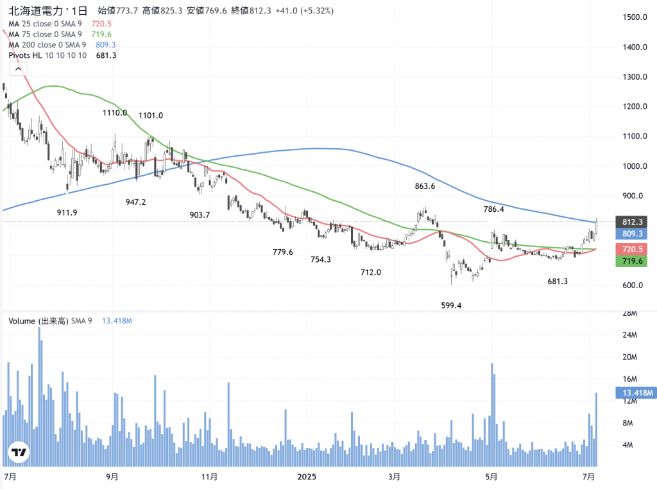657x489 pixels.
Task: Click the 1110.0 pivot high label
Action: pos(115,113)
